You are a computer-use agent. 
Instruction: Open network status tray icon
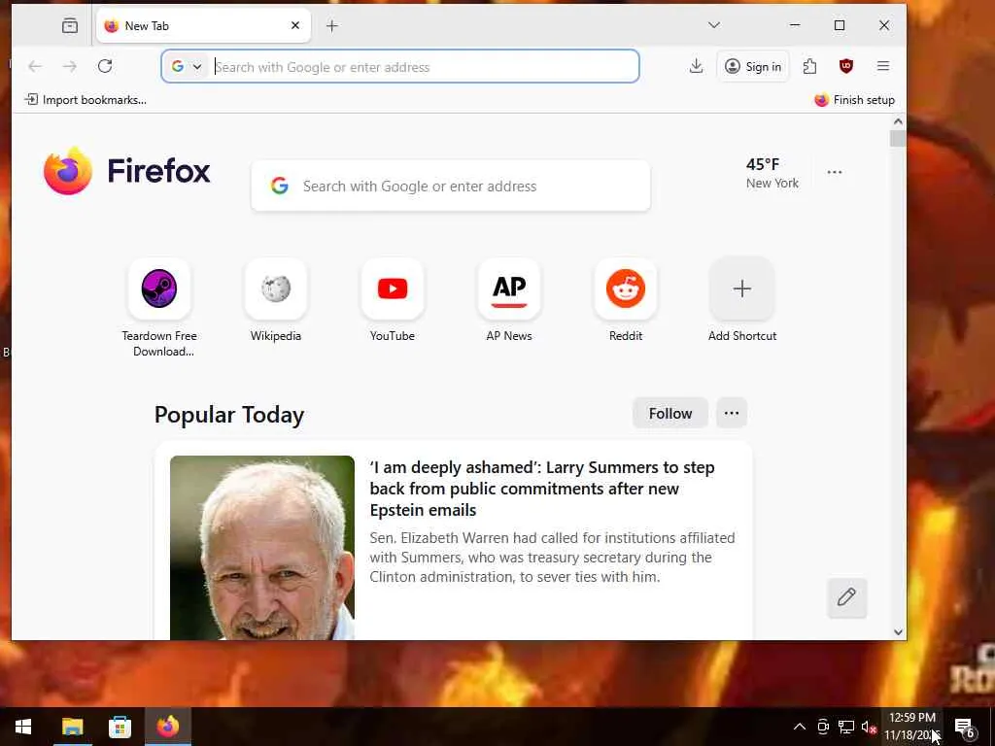tap(846, 727)
